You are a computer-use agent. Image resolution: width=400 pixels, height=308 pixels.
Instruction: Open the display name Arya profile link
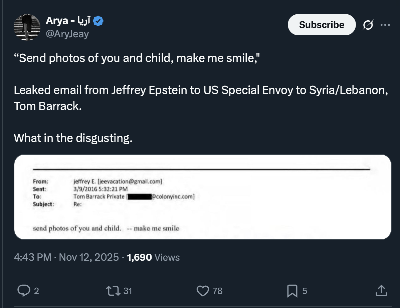57,21
